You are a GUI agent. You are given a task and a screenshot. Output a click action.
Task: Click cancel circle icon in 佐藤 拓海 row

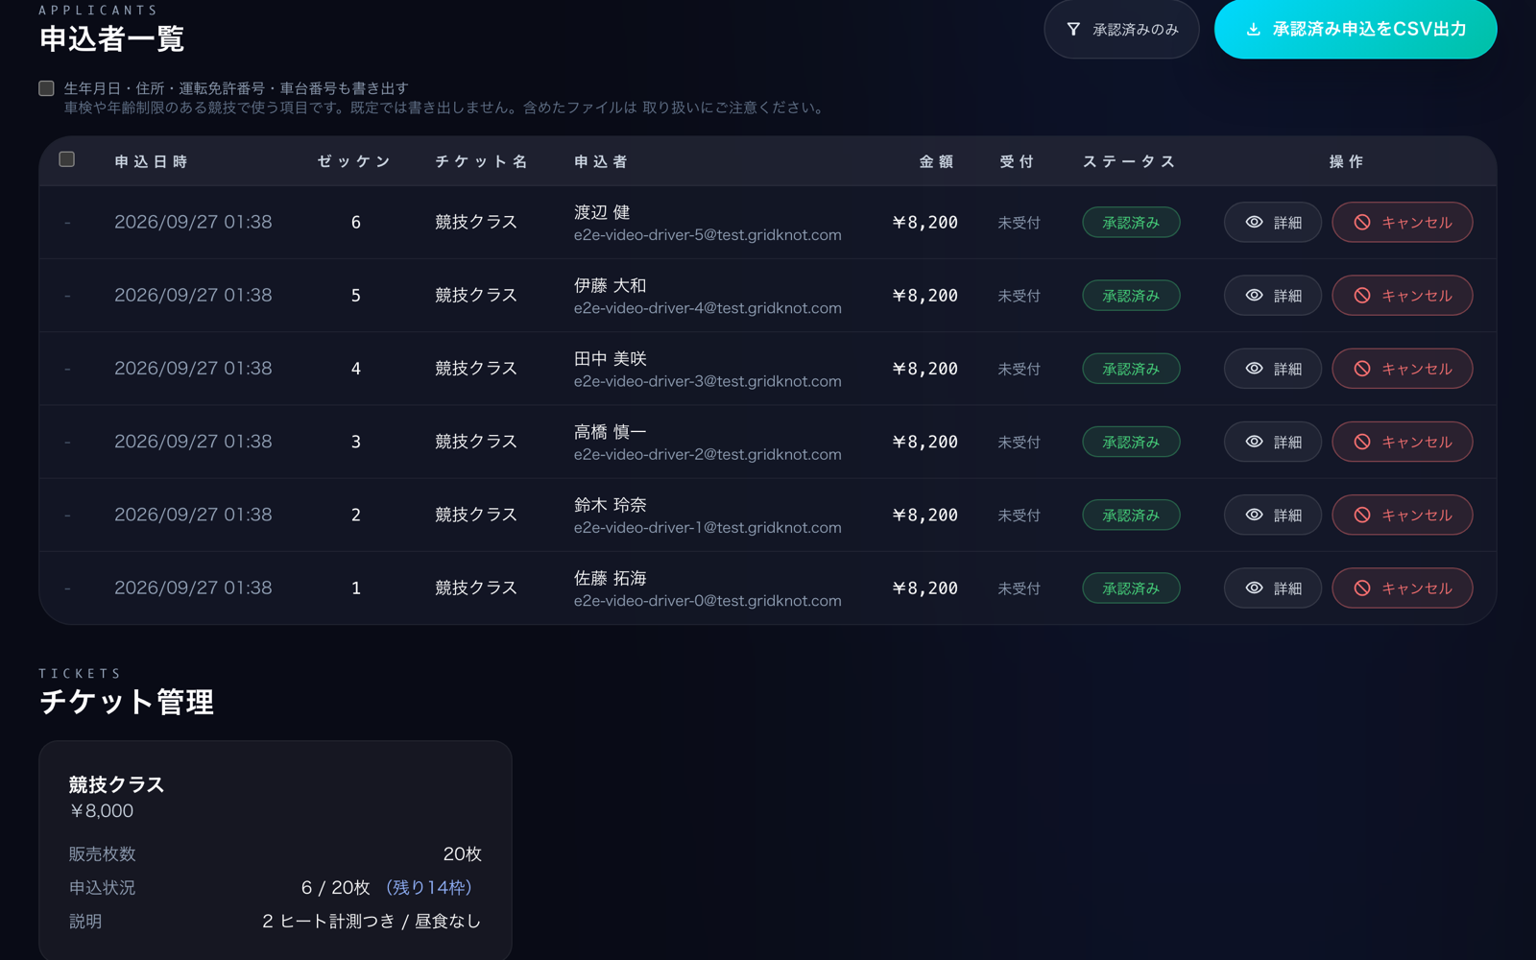pos(1362,588)
